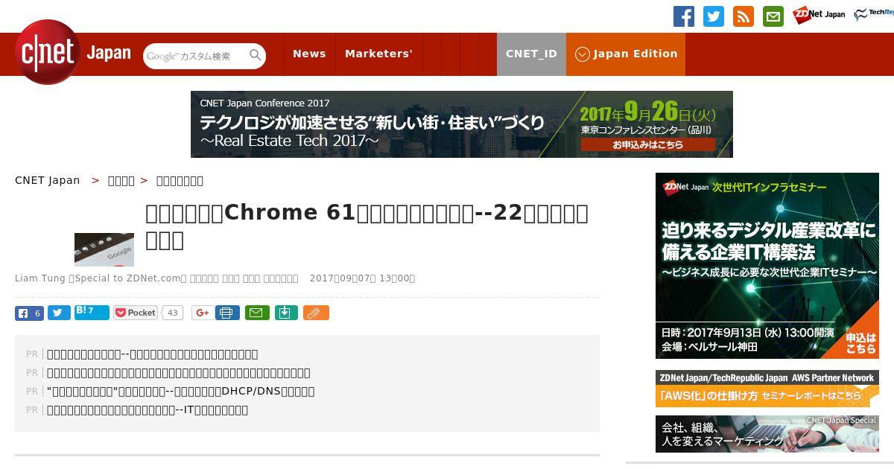The height and width of the screenshot is (469, 894).
Task: Open the third breadcrumb category link
Action: coord(180,180)
